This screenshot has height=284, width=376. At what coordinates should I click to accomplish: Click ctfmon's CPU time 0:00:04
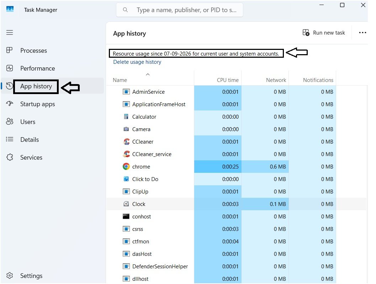tap(230, 242)
